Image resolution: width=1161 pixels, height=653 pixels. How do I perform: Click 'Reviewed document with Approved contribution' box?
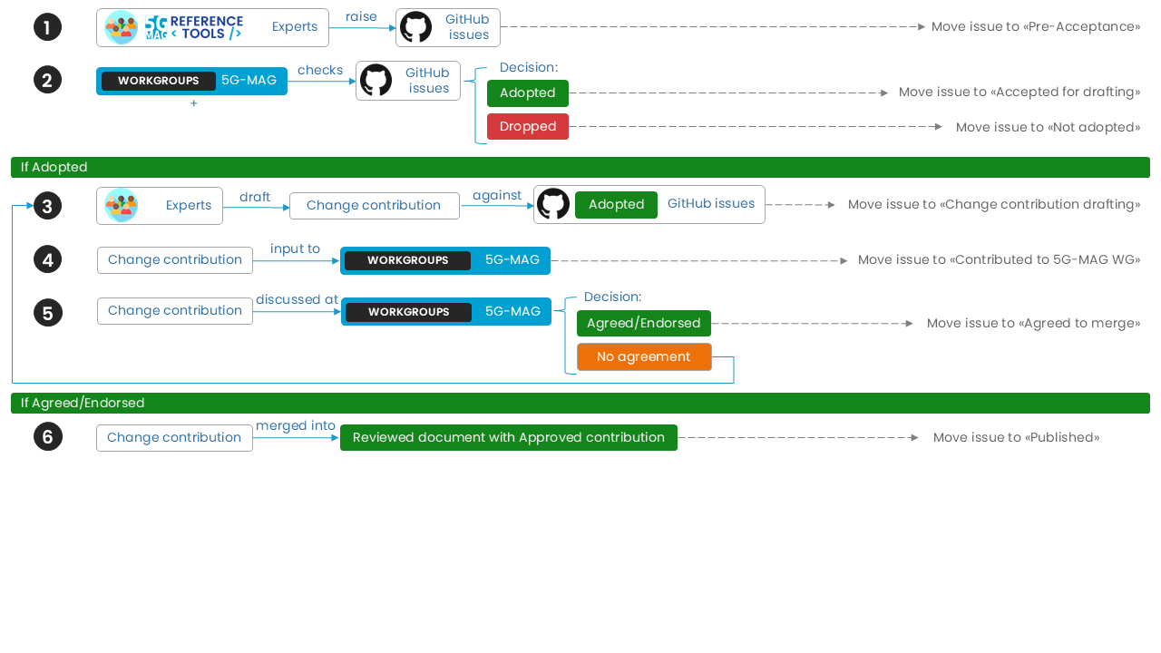pyautogui.click(x=508, y=437)
